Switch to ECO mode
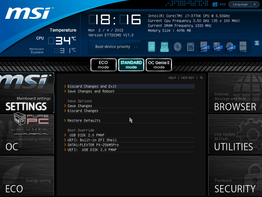This screenshot has height=197, width=262. click(104, 65)
